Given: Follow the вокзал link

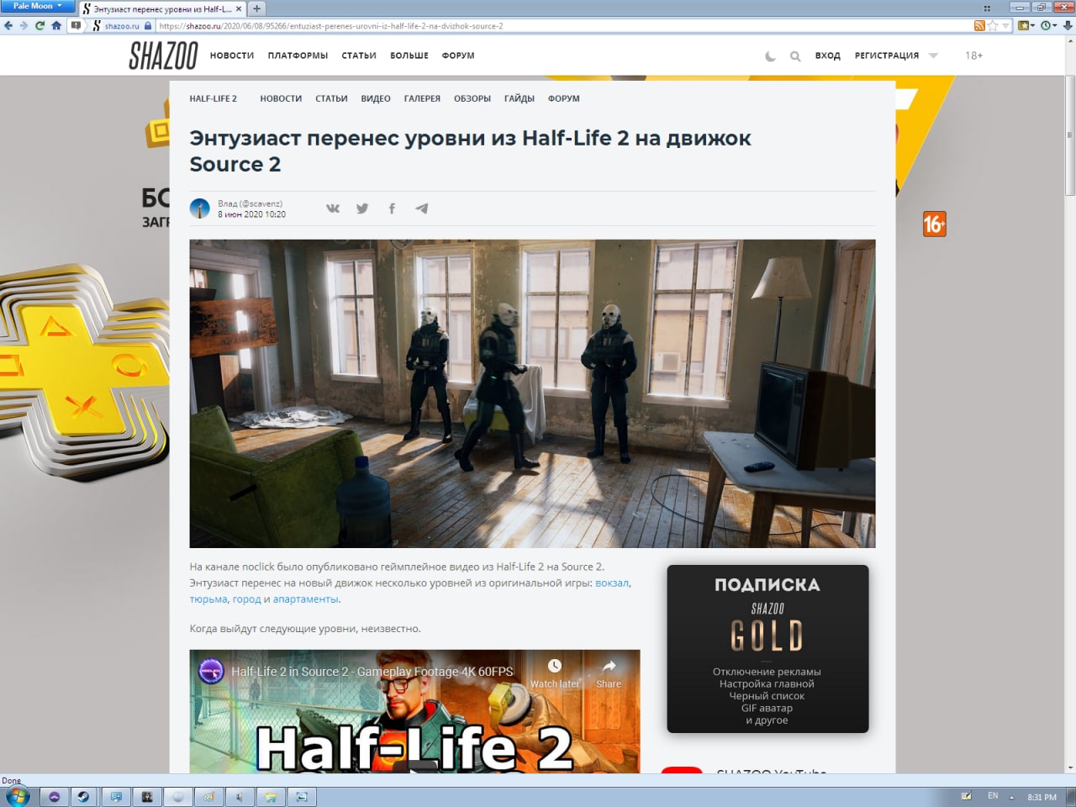Looking at the screenshot, I should tap(612, 583).
